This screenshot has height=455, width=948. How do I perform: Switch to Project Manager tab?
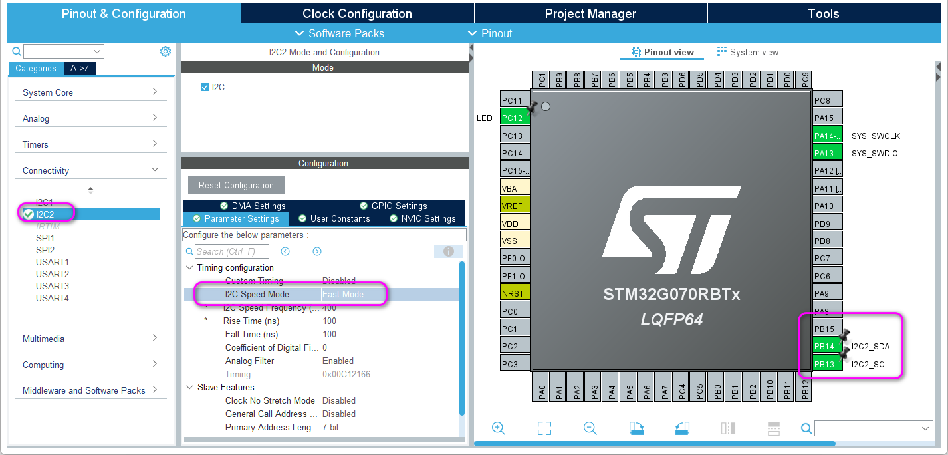tap(590, 13)
